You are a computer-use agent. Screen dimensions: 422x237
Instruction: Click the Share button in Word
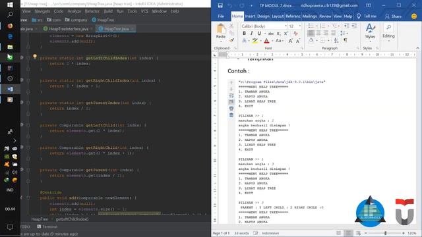click(393, 16)
